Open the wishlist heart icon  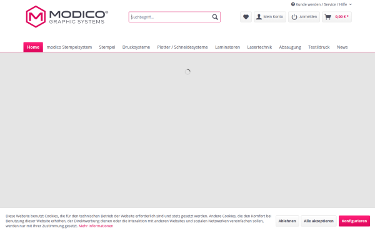[x=246, y=17]
